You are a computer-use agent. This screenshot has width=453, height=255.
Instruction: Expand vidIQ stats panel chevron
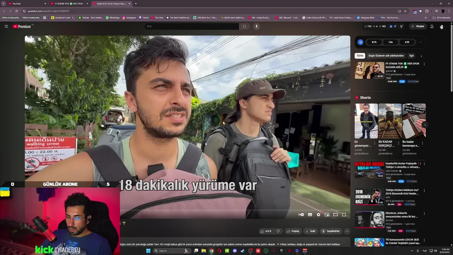(420, 42)
